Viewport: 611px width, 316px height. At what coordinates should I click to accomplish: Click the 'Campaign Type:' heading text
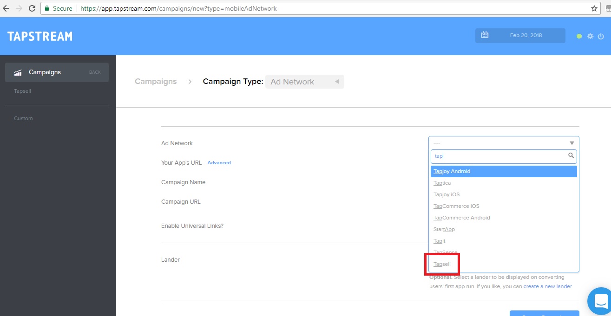coord(233,82)
